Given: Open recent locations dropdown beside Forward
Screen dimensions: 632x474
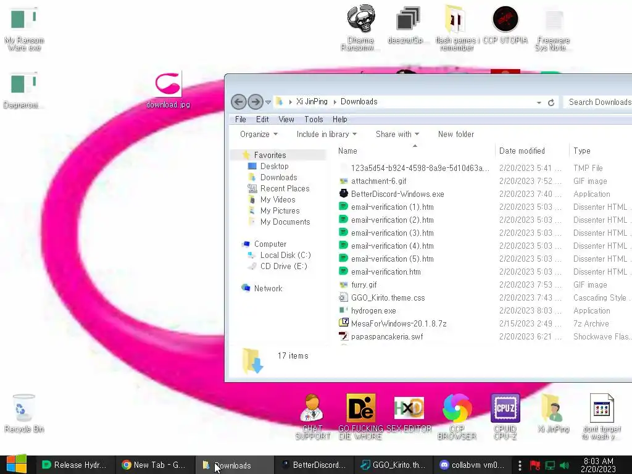Looking at the screenshot, I should click(x=268, y=102).
